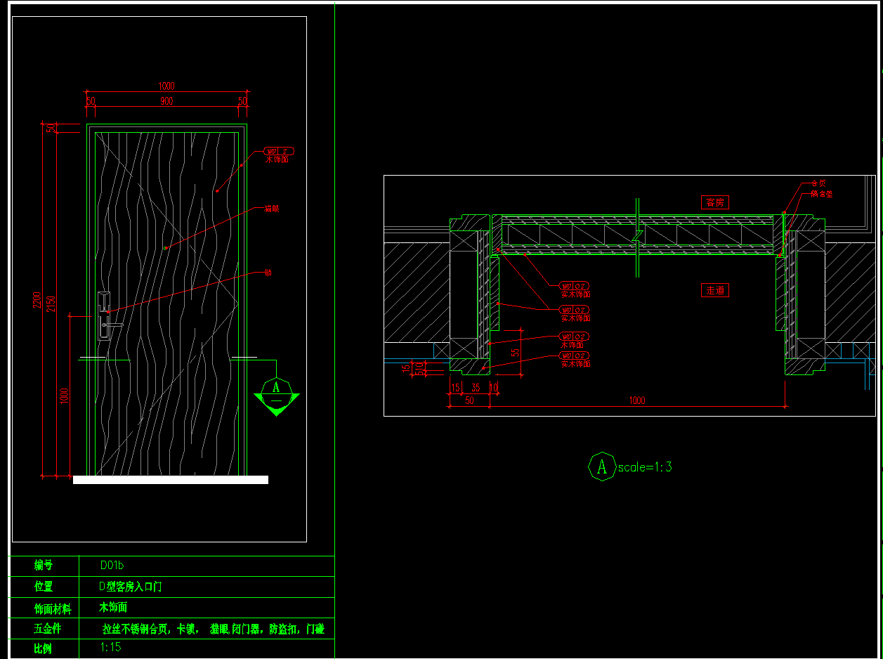Select the 客房 room label
The image size is (883, 659).
[x=715, y=202]
